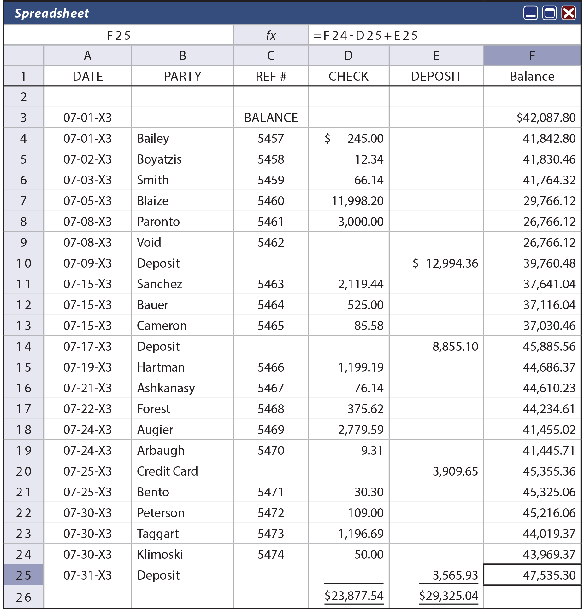Select the Ashkanasy party cell

point(183,388)
